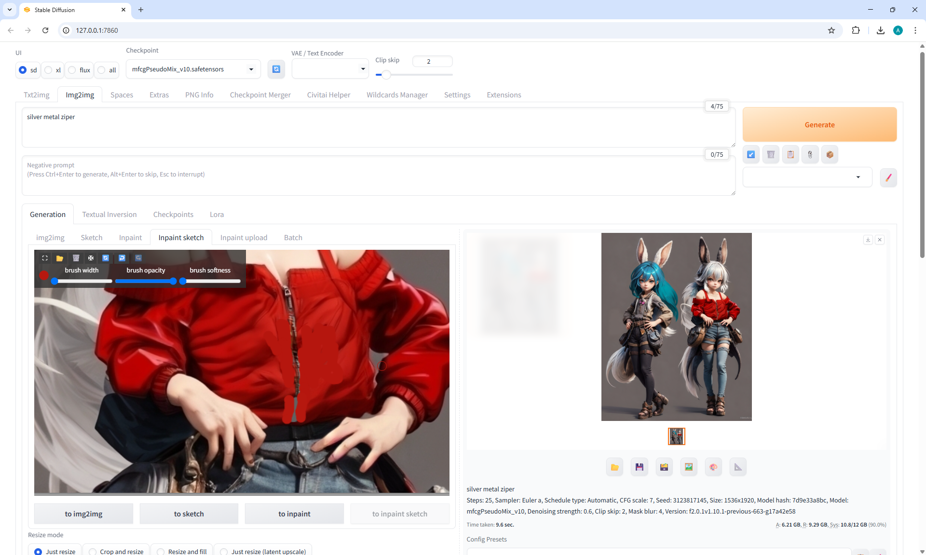The width and height of the screenshot is (926, 555).
Task: Refresh the checkpoint list icon
Action: 276,69
